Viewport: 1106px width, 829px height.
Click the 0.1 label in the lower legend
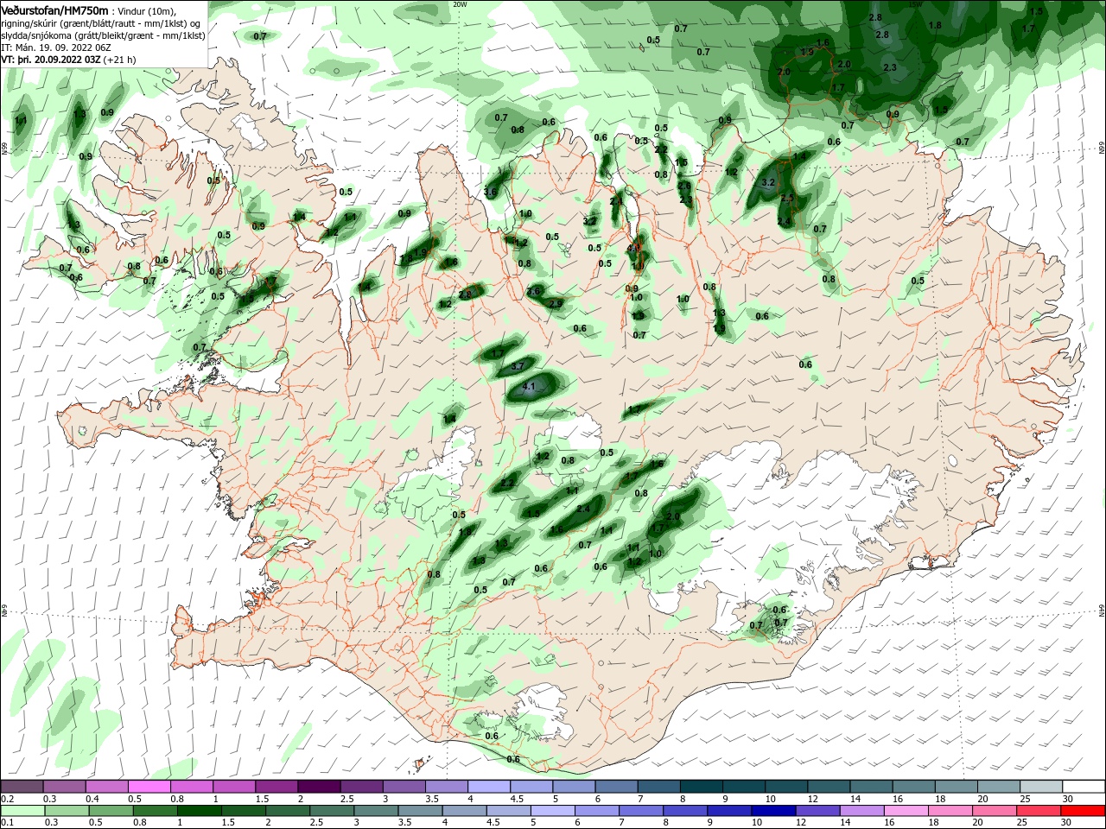point(7,823)
